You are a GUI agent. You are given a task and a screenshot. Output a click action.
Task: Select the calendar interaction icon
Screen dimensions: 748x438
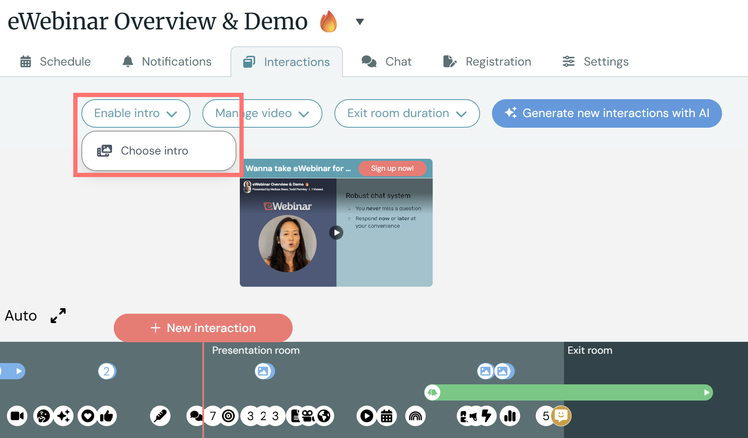(386, 416)
